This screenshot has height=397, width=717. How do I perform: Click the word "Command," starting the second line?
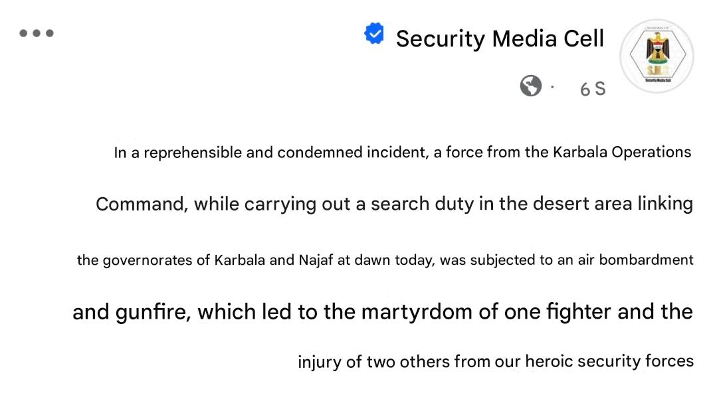[141, 204]
